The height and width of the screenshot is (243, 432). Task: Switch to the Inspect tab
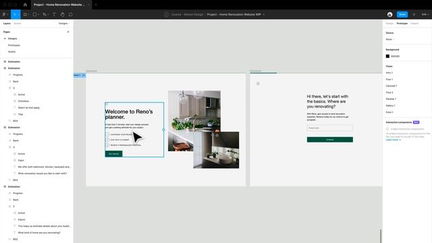[414, 24]
